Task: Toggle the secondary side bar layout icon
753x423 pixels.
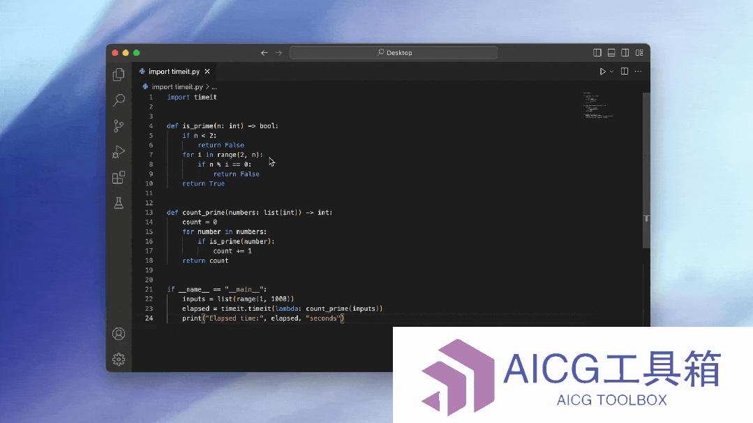Action: 625,53
